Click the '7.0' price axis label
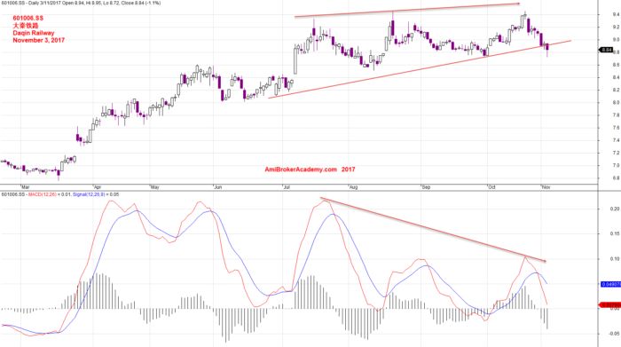 pos(616,165)
